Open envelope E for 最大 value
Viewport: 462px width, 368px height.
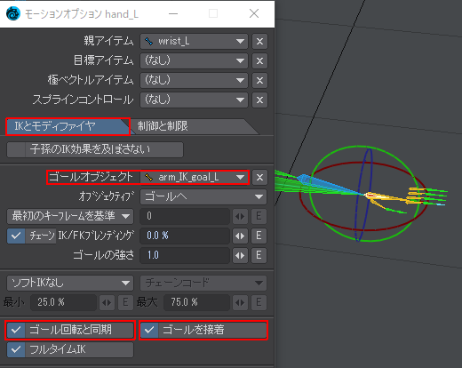(x=259, y=302)
